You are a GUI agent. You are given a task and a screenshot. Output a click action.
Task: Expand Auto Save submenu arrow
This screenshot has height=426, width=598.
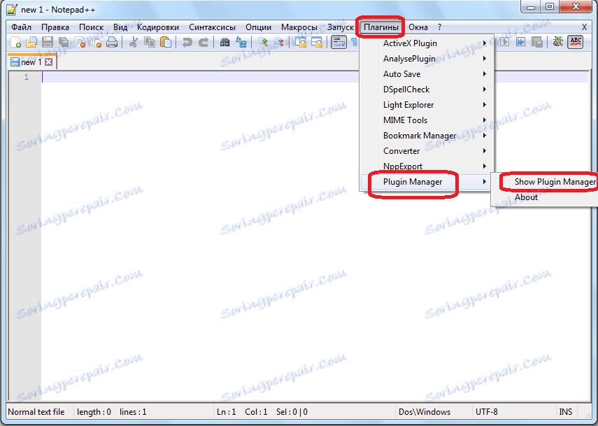coord(485,73)
